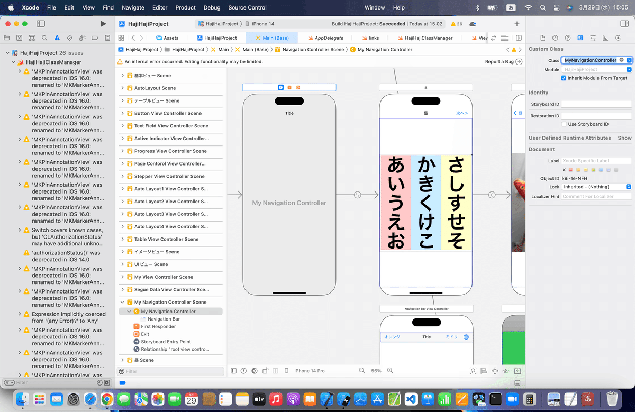This screenshot has width=635, height=412.
Task: Click the 26 warnings indicator in toolbar
Action: coord(456,24)
